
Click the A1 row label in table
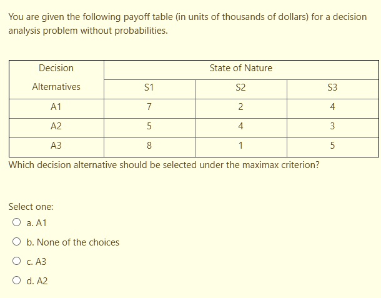[x=56, y=107]
